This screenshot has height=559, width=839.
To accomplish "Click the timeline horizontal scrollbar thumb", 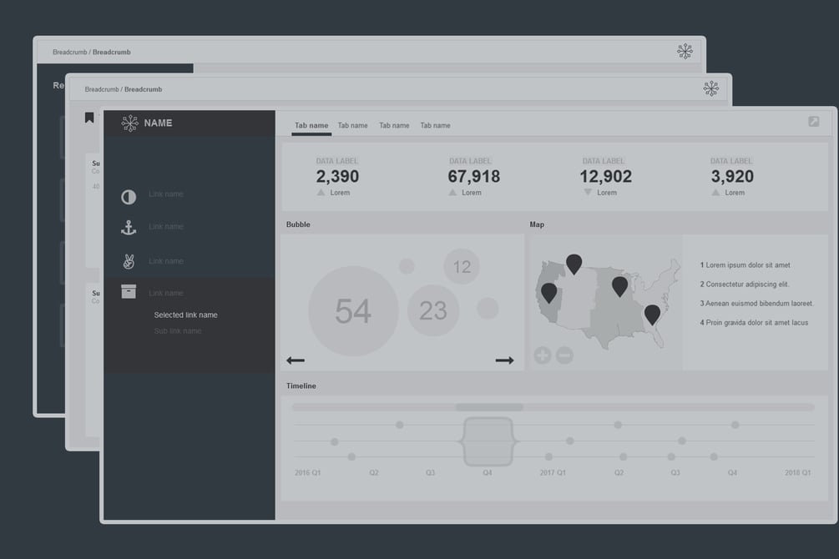I will click(x=489, y=408).
